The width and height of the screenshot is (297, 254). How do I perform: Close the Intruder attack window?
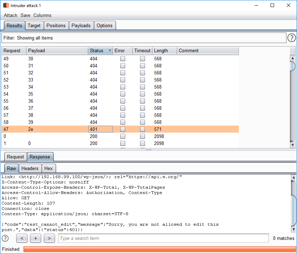coord(289,5)
